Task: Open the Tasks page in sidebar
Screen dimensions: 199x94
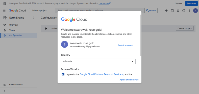Action: pyautogui.click(x=18, y=30)
